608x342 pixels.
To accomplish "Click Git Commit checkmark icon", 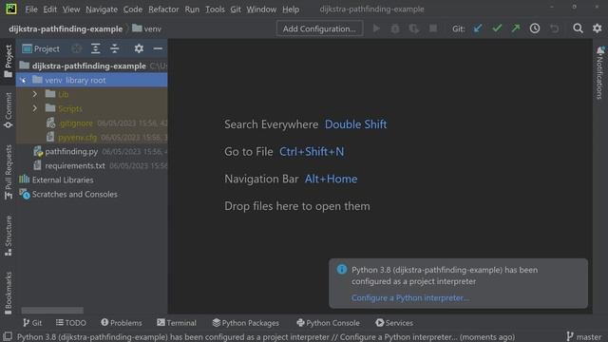I will point(497,28).
